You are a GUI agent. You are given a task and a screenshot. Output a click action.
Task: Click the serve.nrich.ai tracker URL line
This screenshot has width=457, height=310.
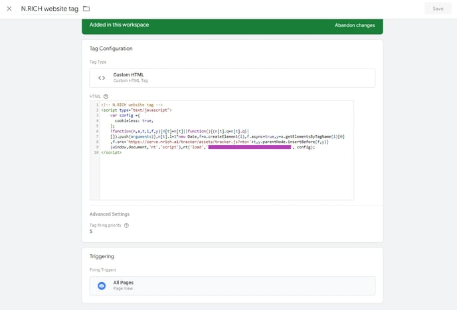click(x=219, y=142)
